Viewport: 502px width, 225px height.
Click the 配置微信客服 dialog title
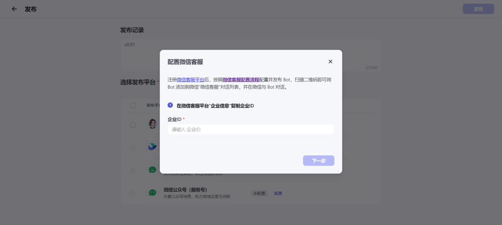(185, 62)
